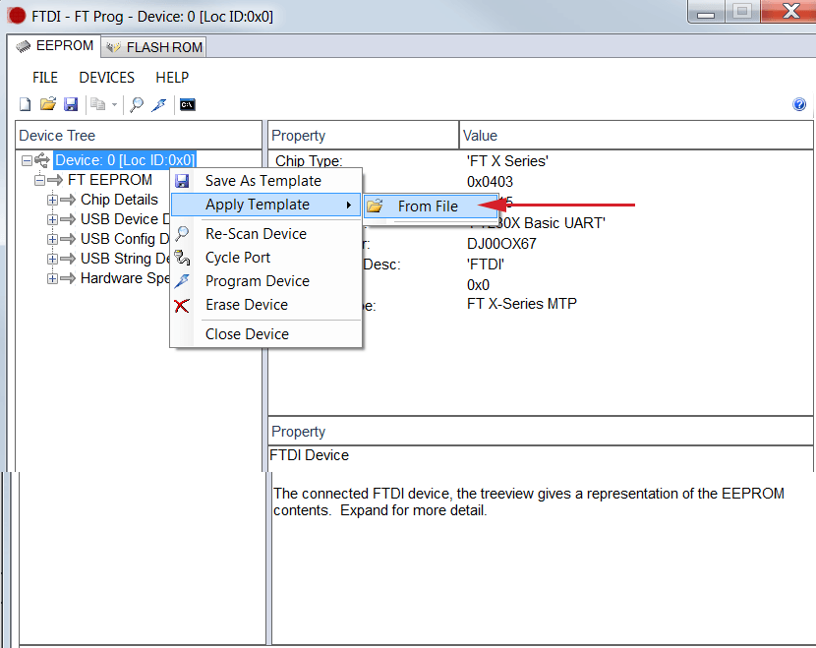Choose Program Device from context menu
The width and height of the screenshot is (816, 648).
tap(265, 281)
